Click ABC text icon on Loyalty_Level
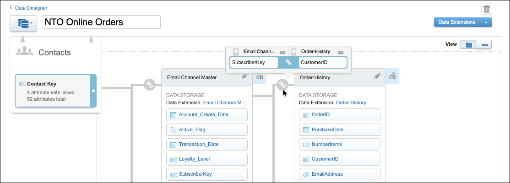Screen dimensions: 510x183 click(x=174, y=160)
